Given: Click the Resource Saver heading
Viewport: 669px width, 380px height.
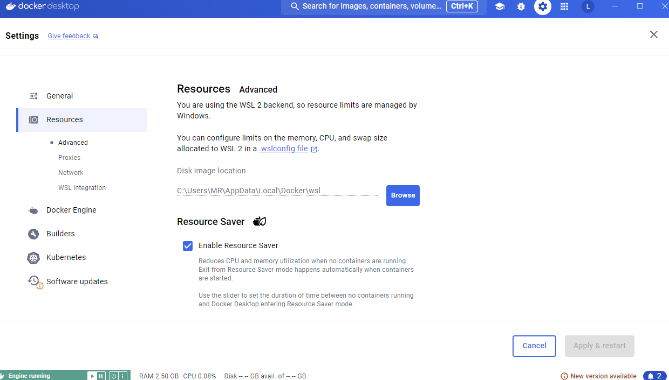Looking at the screenshot, I should pos(211,222).
